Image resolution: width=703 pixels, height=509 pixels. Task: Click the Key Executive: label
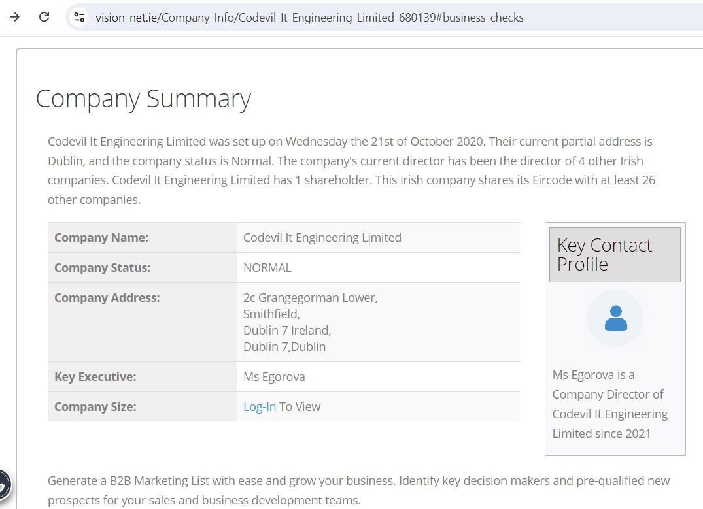coord(95,377)
